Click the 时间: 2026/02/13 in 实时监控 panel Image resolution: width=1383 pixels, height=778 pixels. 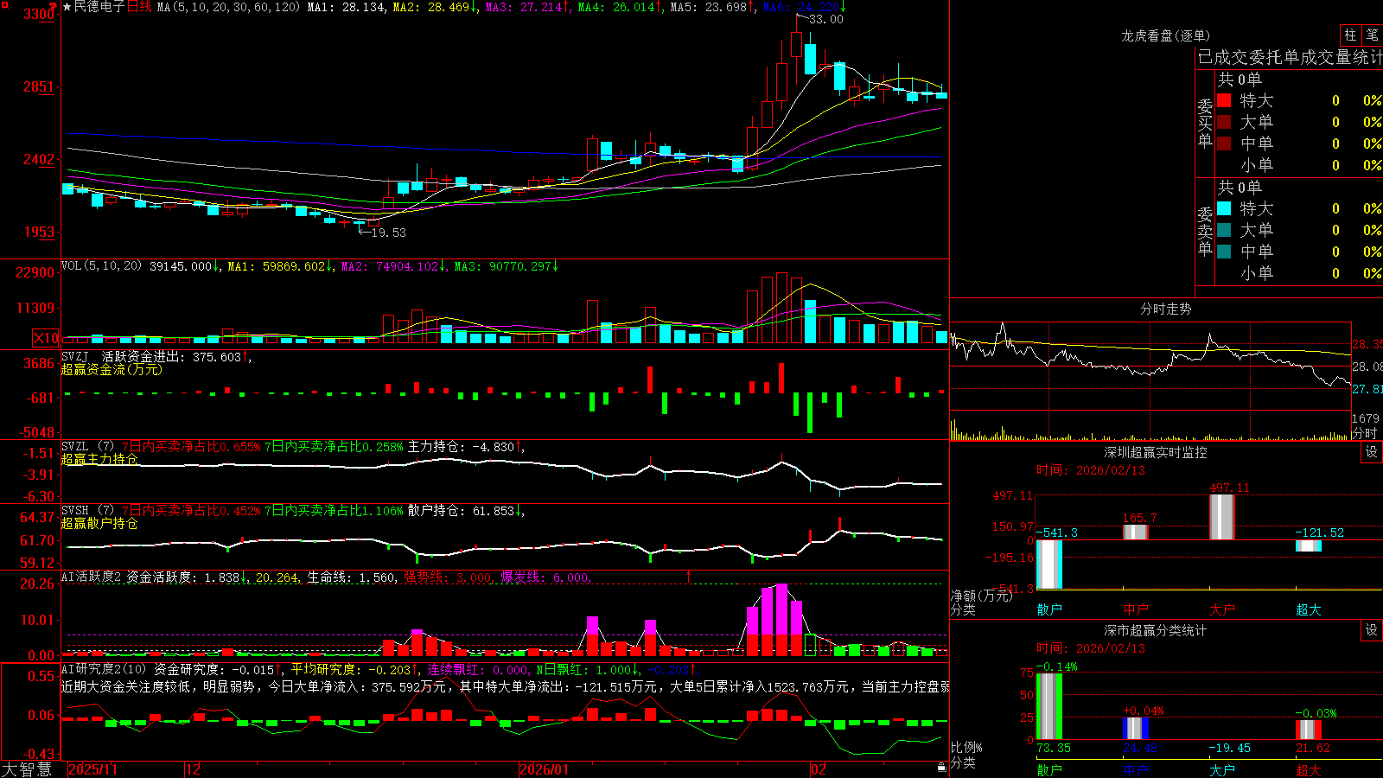pyautogui.click(x=1091, y=470)
